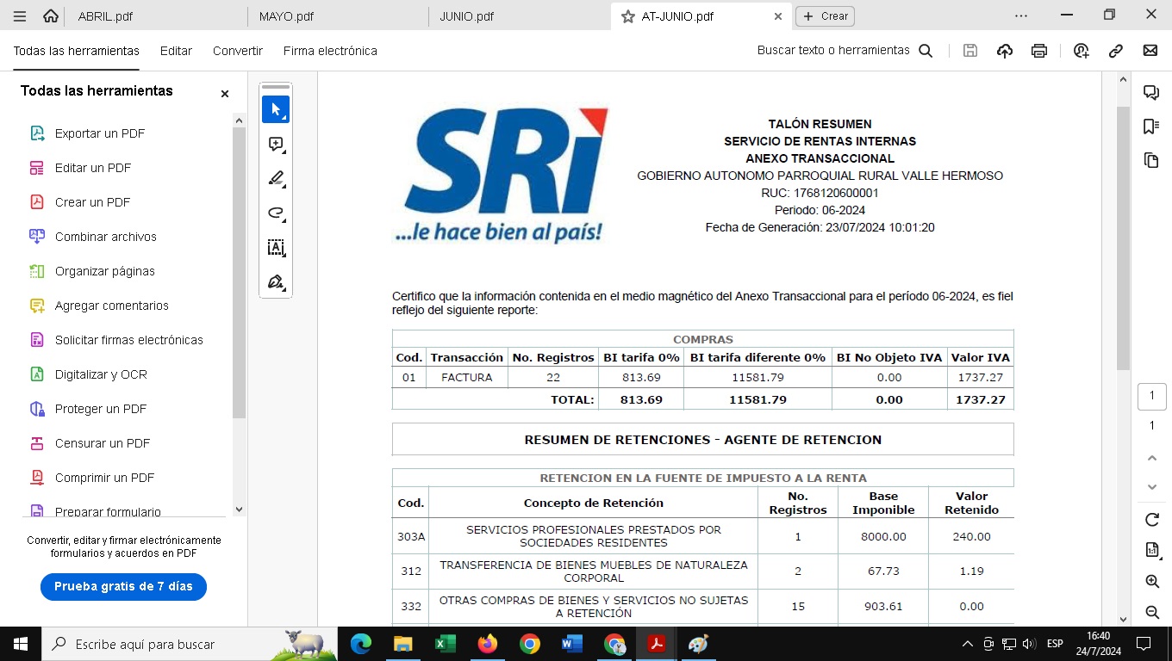Select the highlighter pen tool
Screen dimensions: 1172x661
point(276,179)
